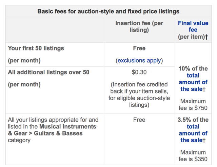Click (per month) under All additional listings
Screen dimensions: 217x167
24,84
